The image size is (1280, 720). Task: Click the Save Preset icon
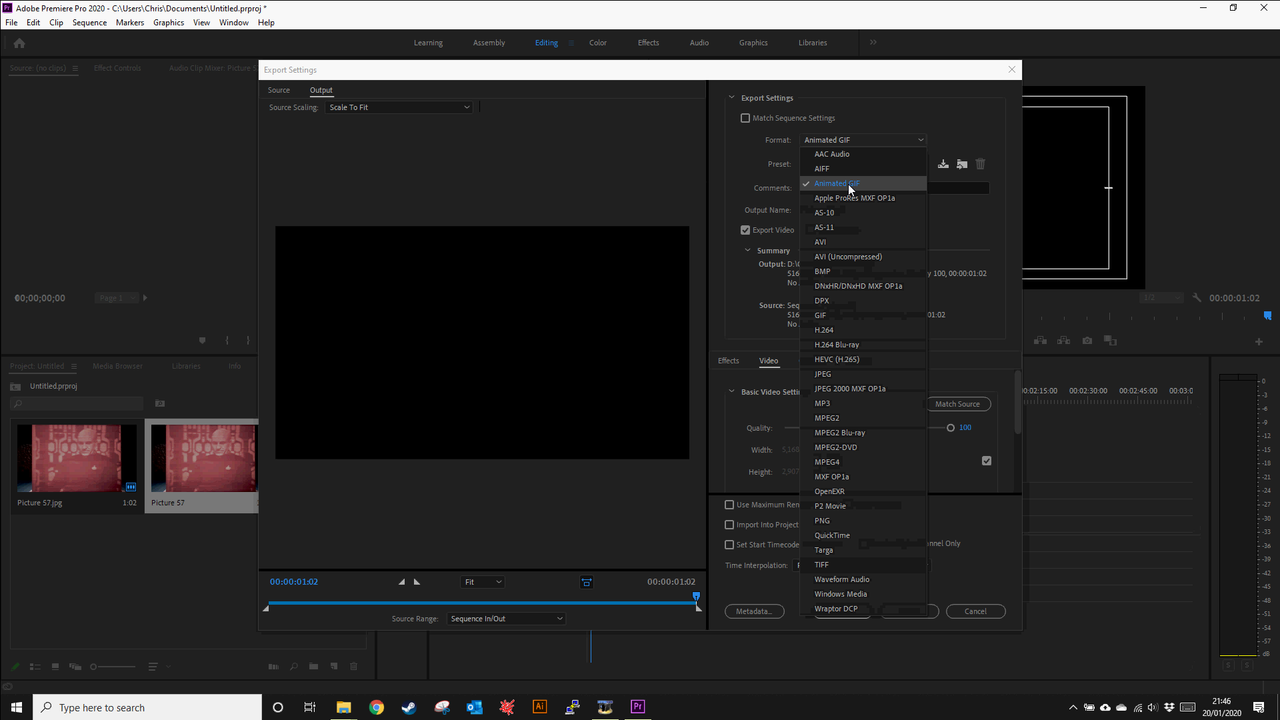point(943,164)
